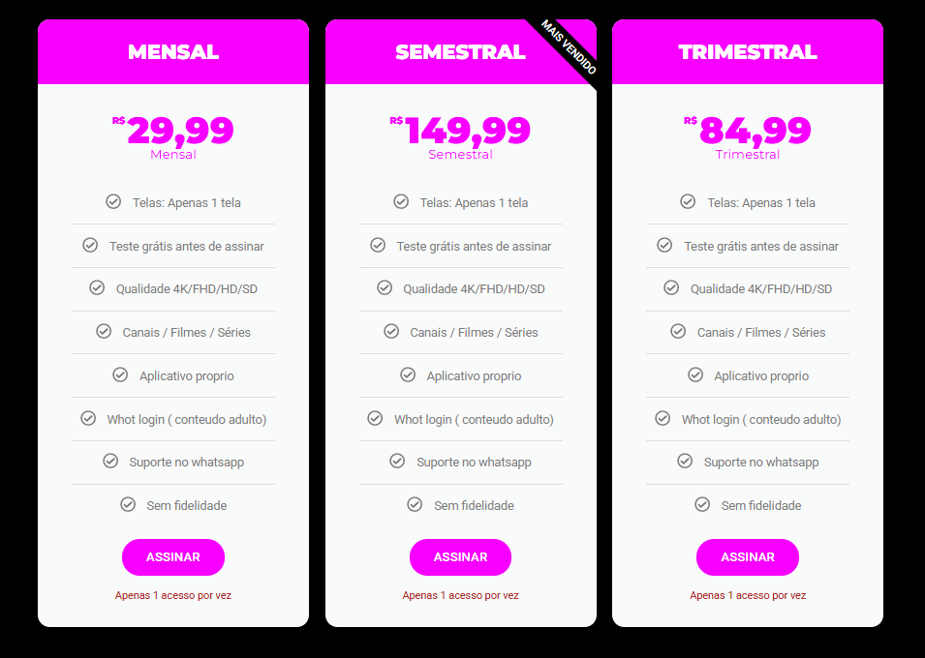Click the SEMESTRAL plan title
925x658 pixels.
[460, 52]
